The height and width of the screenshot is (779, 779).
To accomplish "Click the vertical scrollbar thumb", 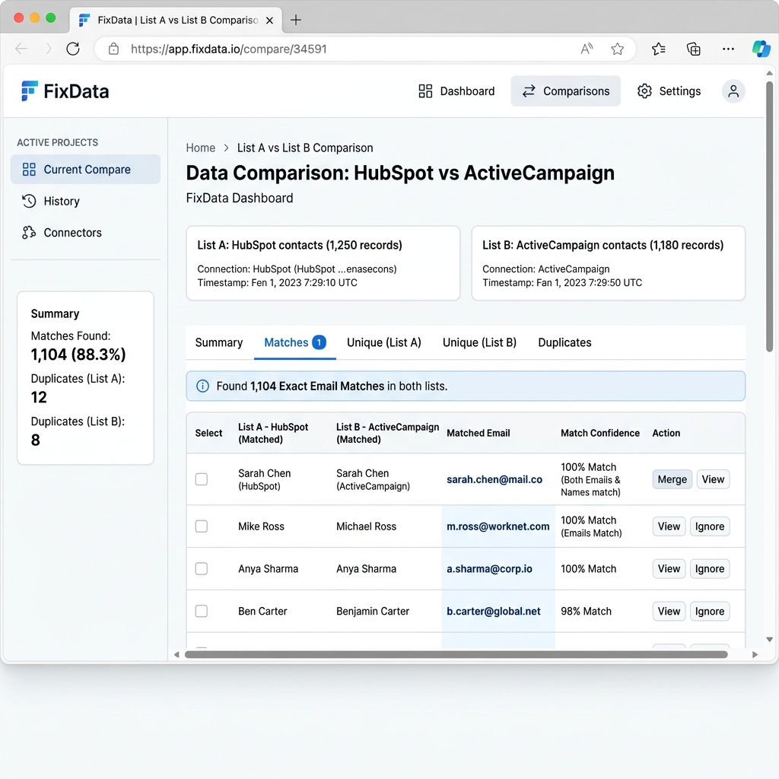I will coord(770,217).
